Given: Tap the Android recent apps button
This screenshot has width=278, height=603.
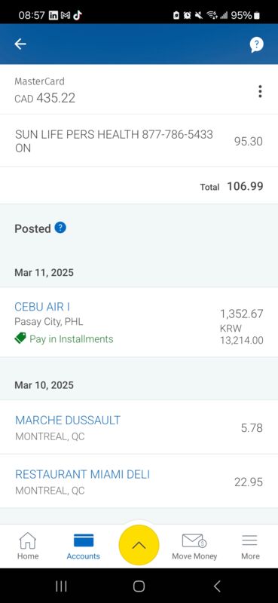Looking at the screenshot, I should 61,586.
